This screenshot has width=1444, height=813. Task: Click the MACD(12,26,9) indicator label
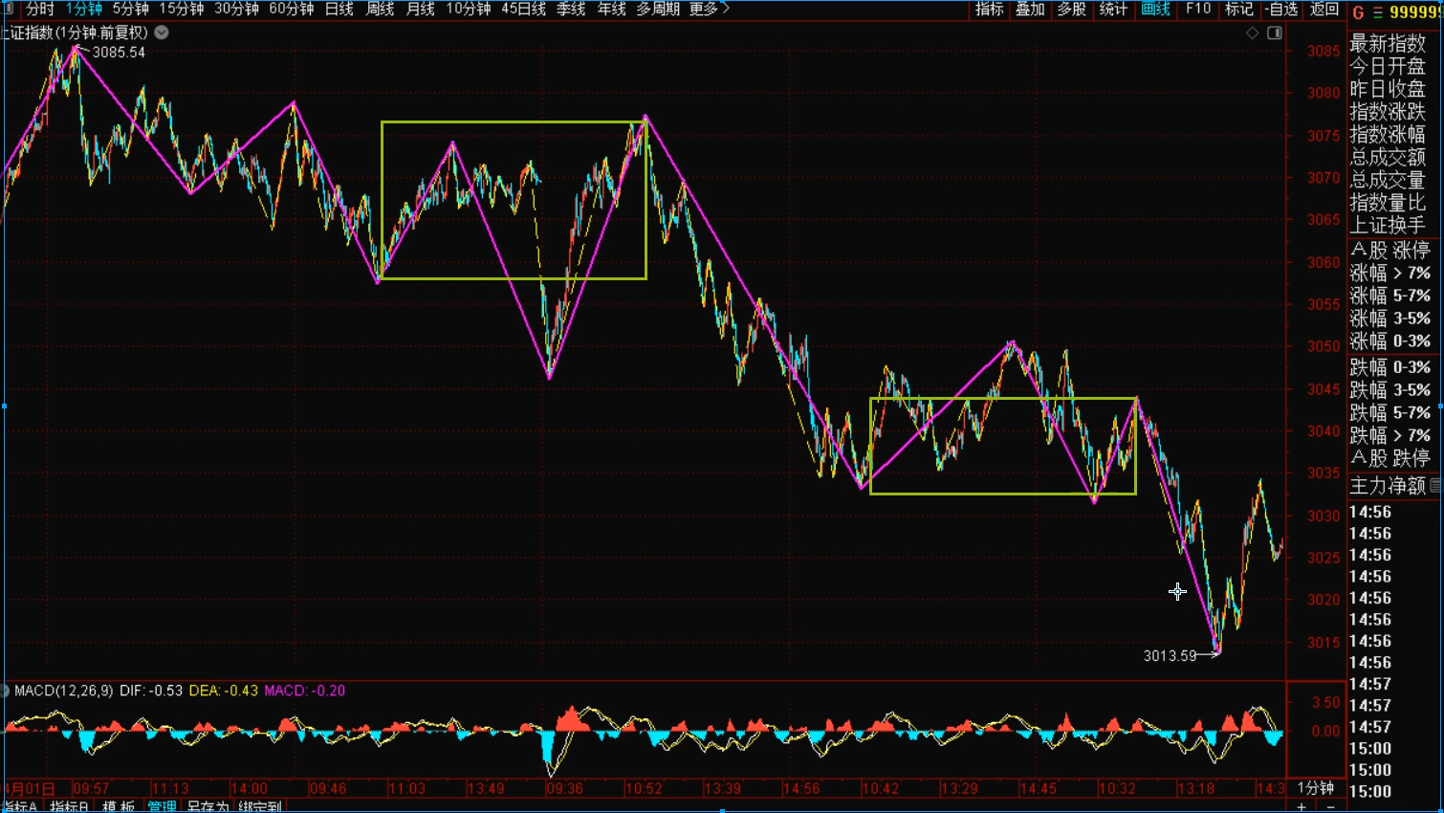[x=63, y=691]
